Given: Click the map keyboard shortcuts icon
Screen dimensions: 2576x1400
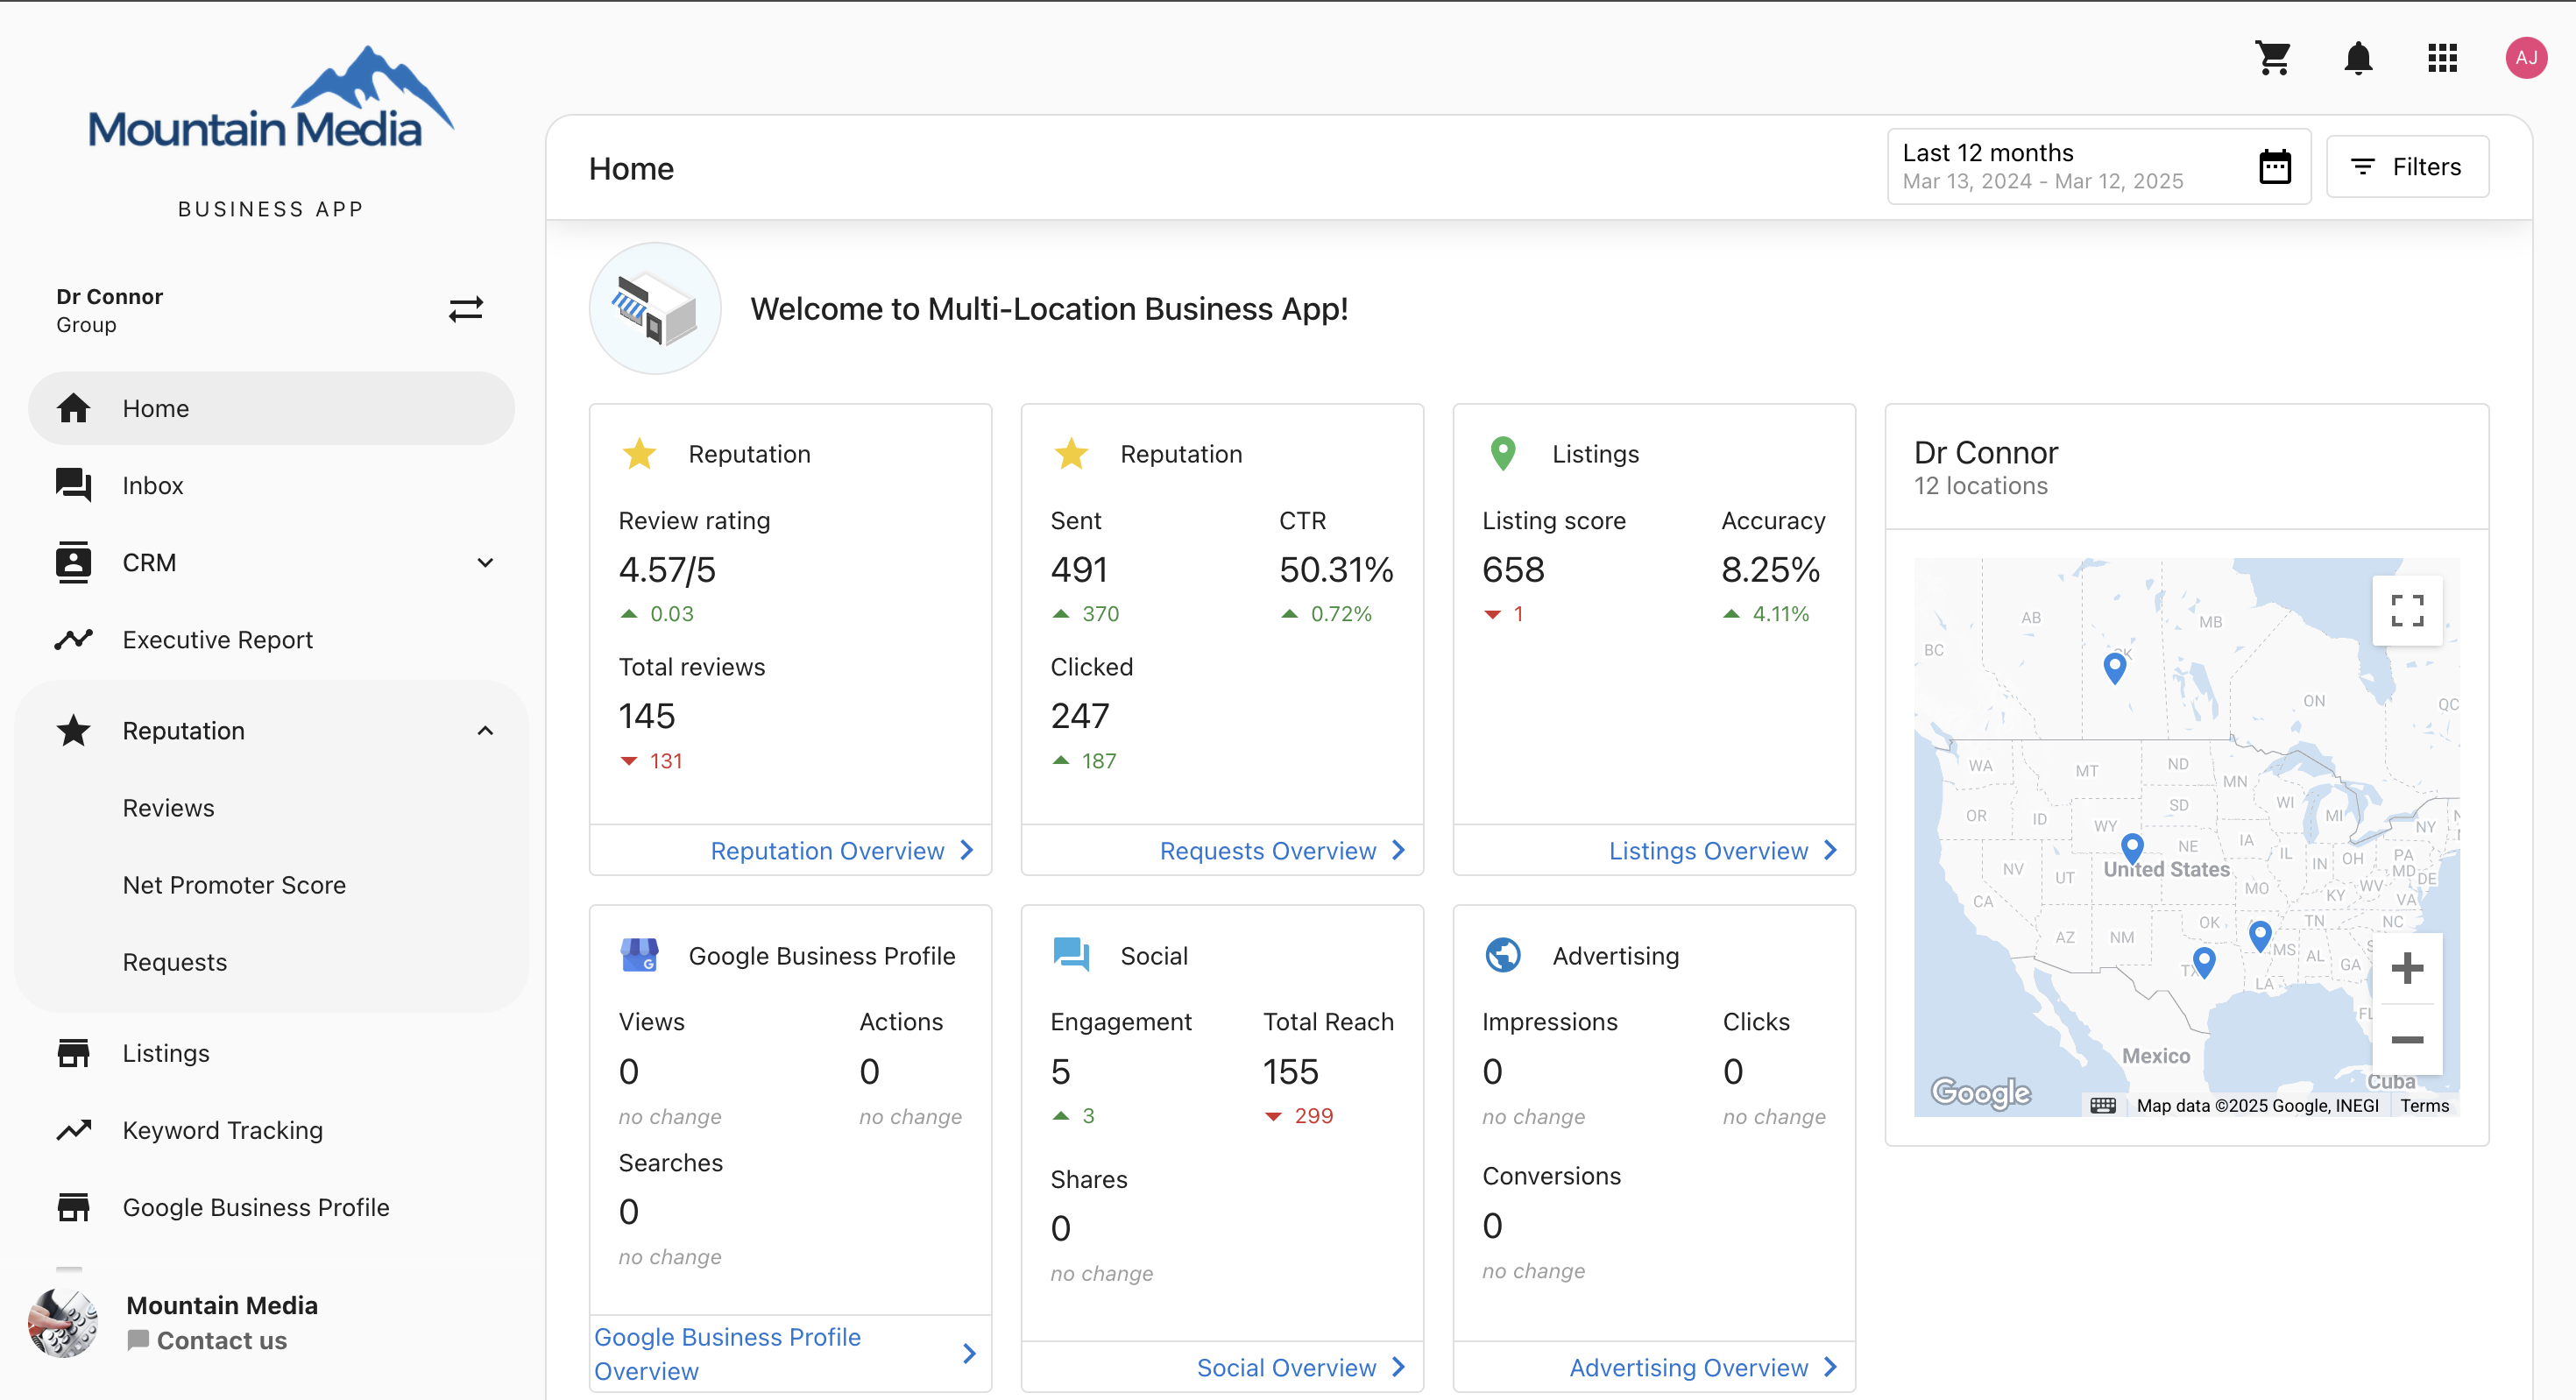Looking at the screenshot, I should click(x=2103, y=1105).
